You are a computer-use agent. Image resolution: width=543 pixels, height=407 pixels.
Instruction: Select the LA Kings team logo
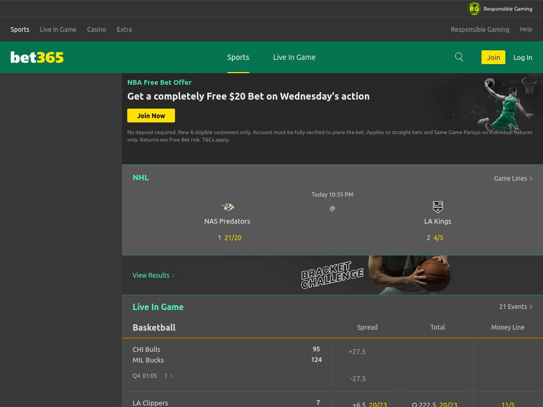point(437,207)
